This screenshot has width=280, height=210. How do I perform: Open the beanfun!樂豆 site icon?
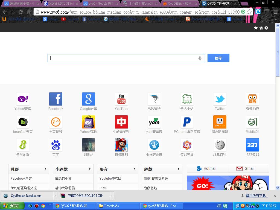tap(23, 122)
